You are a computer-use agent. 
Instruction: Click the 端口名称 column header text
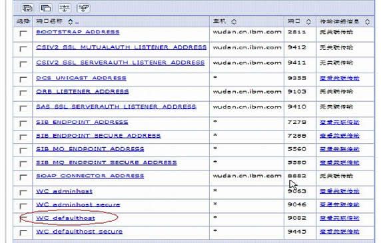pos(49,21)
